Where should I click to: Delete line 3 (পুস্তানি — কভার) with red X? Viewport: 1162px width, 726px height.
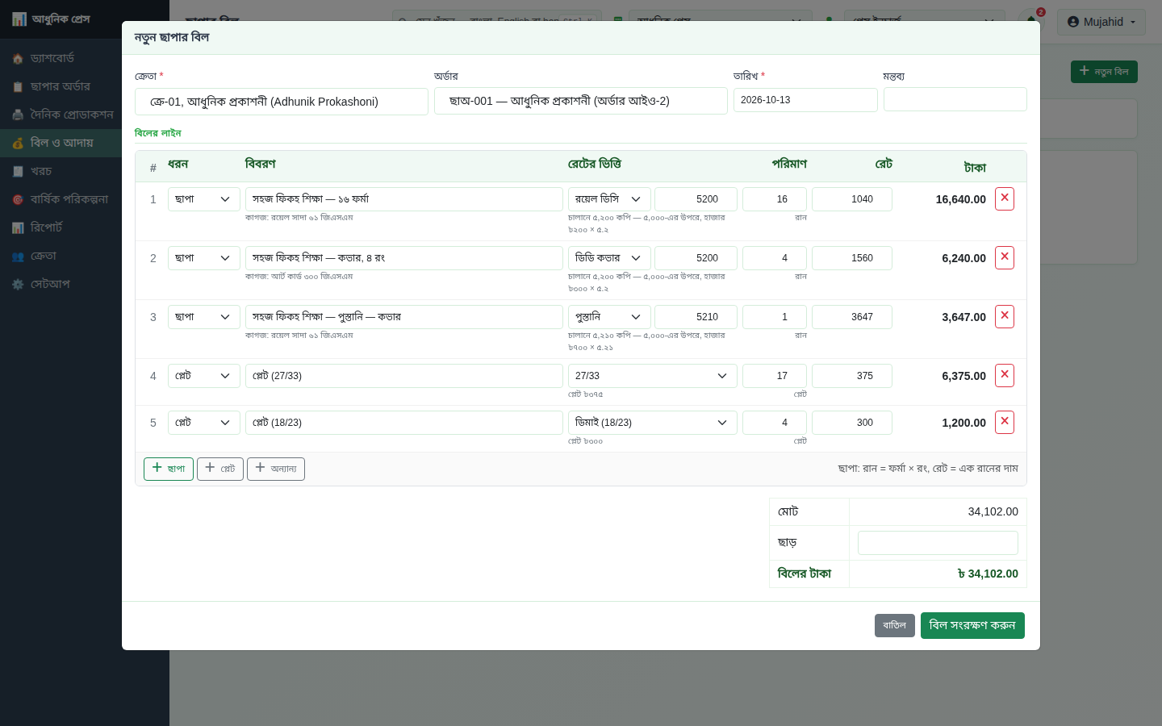point(1005,316)
